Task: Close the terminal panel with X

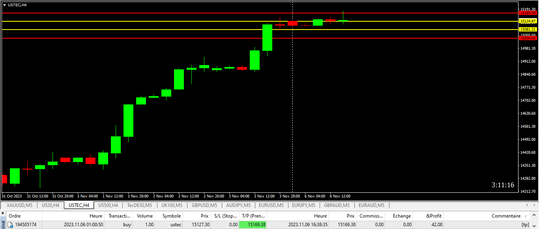Action: pyautogui.click(x=2, y=213)
